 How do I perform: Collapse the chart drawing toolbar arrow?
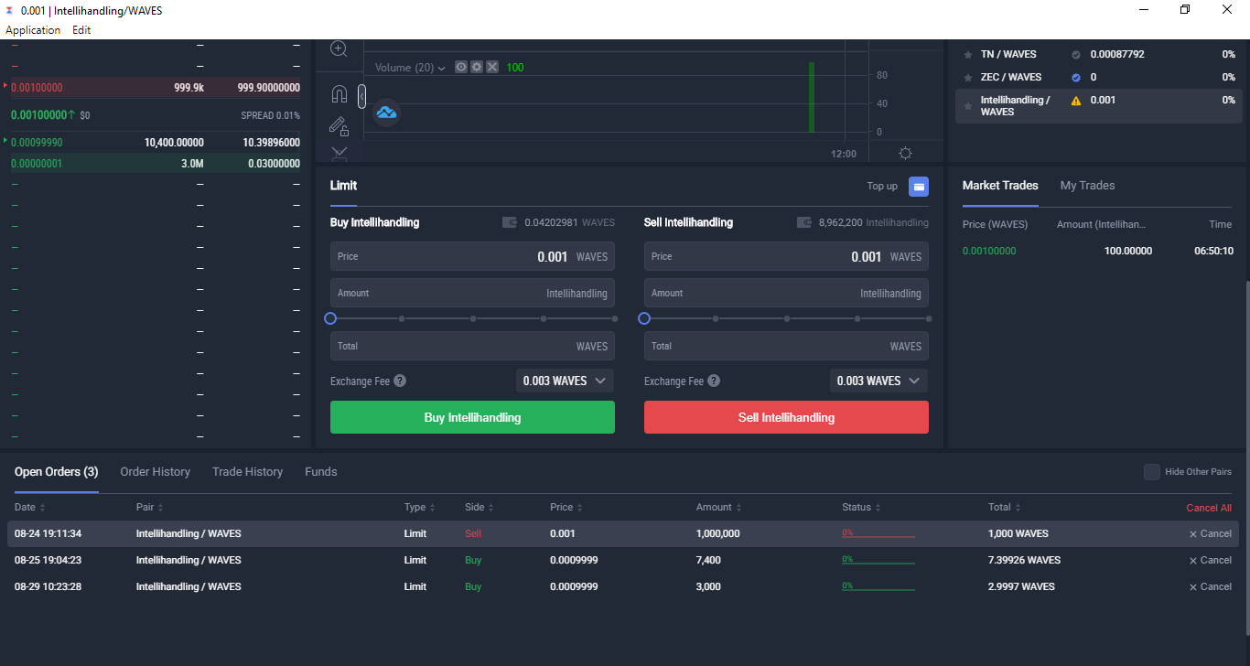click(x=361, y=96)
